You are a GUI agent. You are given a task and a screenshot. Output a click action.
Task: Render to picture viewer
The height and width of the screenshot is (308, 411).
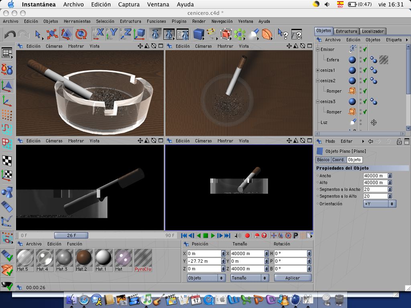[x=169, y=34]
